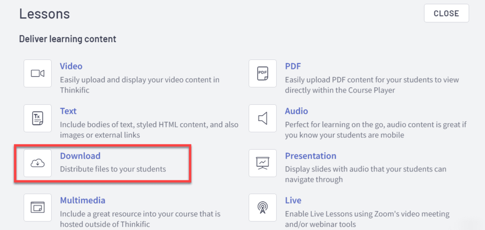Screen dimensions: 485x230
Task: Click 'Distribute files to your students' description
Action: [x=113, y=169]
